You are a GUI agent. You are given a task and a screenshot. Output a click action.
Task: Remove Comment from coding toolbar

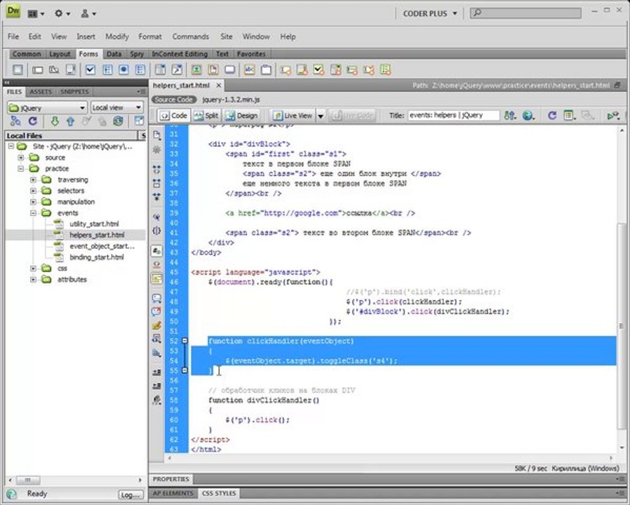156,311
